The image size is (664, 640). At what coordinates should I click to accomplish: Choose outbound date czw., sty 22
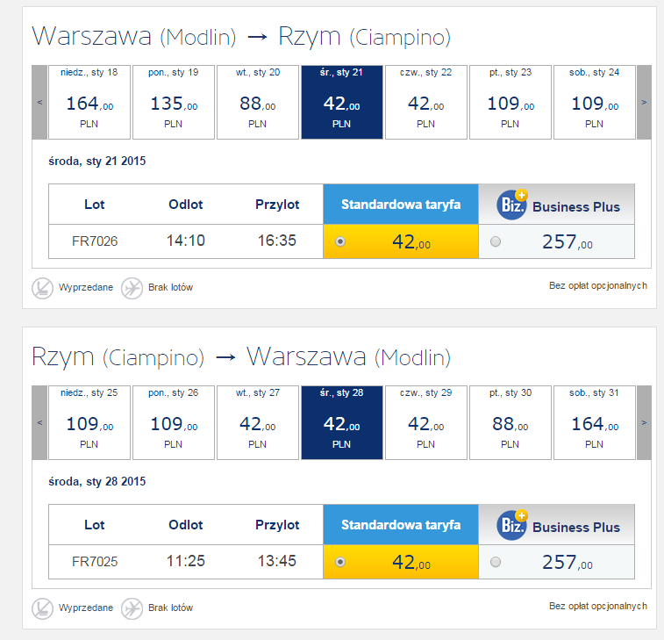tap(426, 102)
